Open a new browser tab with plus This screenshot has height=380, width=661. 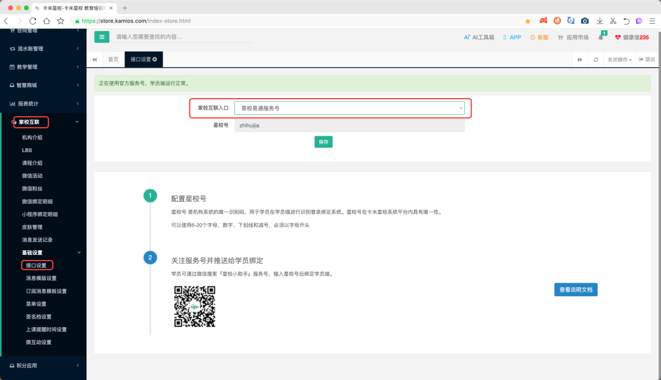pos(125,8)
